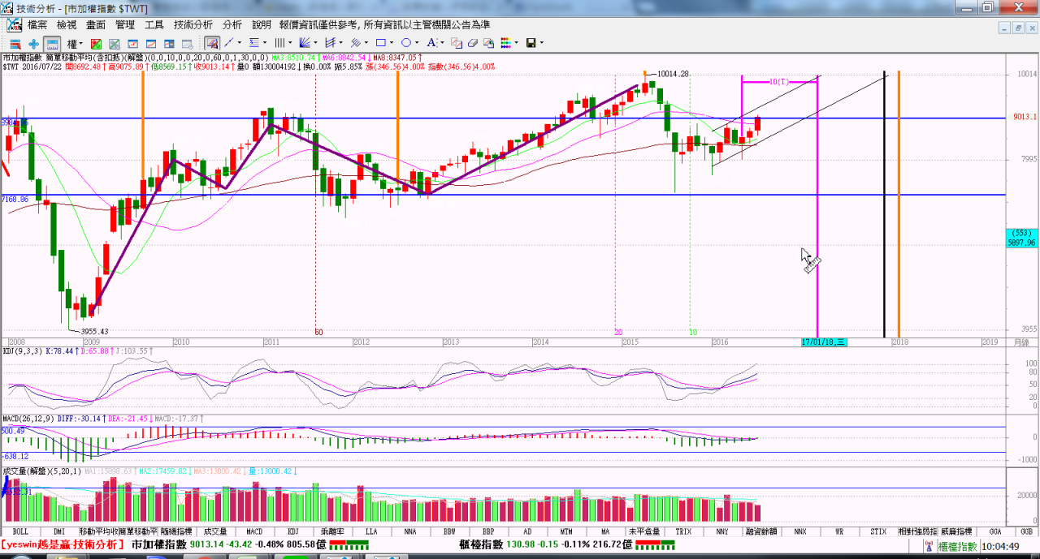Image resolution: width=1040 pixels, height=559 pixels.
Task: Open the '權' dropdown in toolbar
Action: [75, 43]
